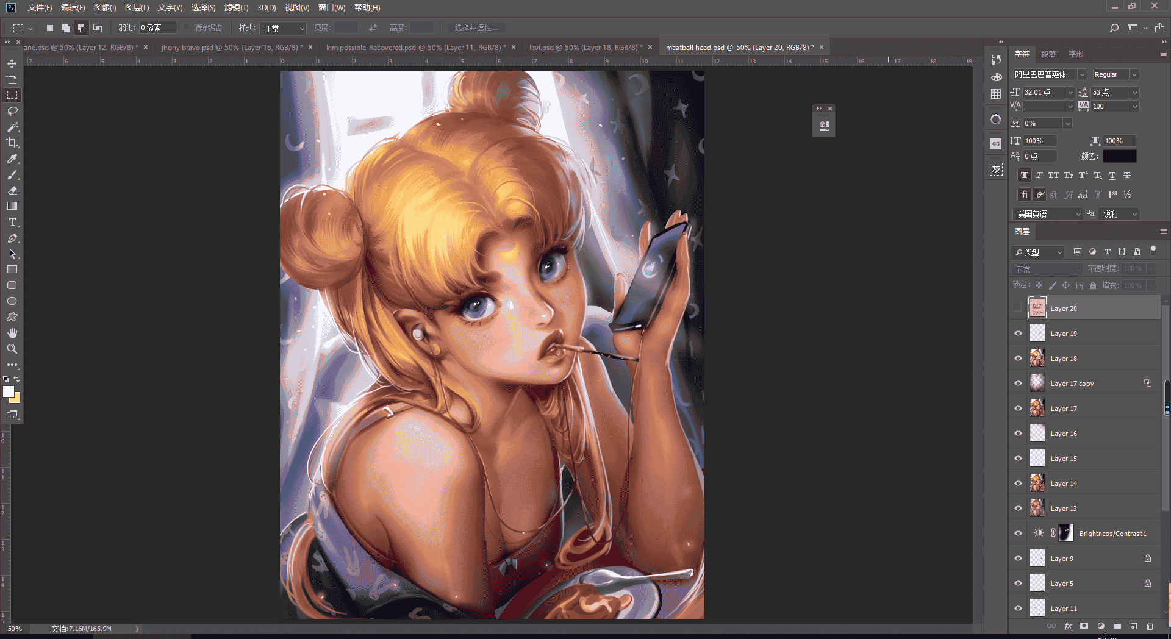
Task: Select the Lasso tool
Action: pos(12,111)
